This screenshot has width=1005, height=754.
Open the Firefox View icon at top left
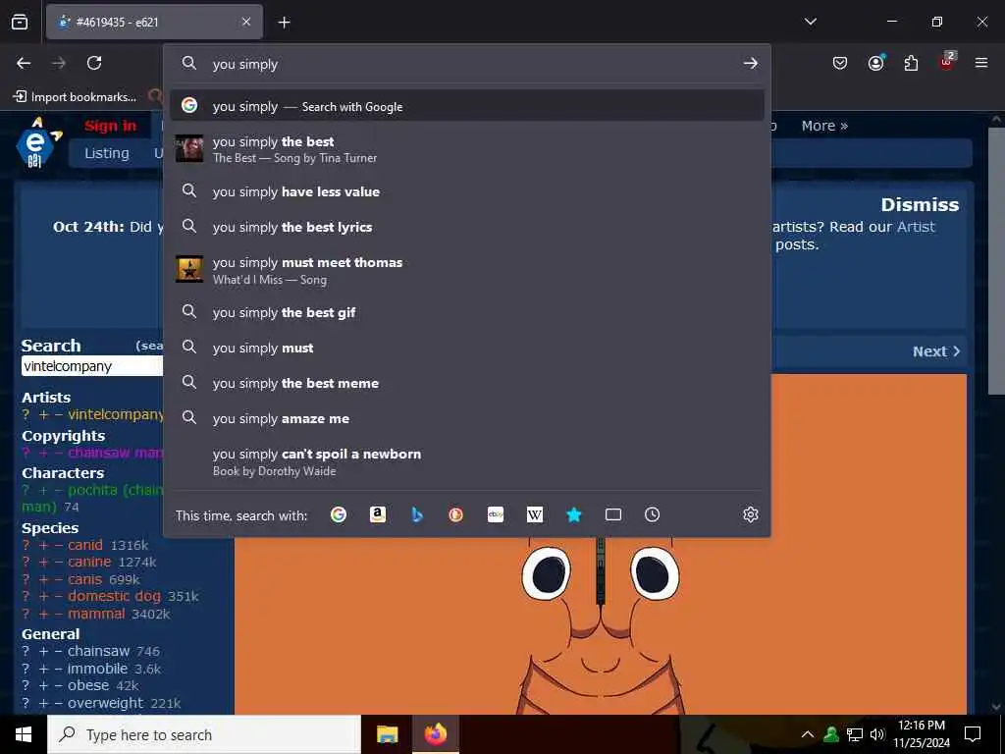coord(20,22)
